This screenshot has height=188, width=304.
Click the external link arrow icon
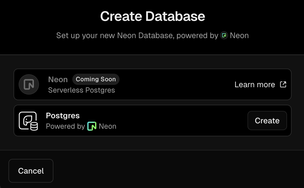coord(283,84)
